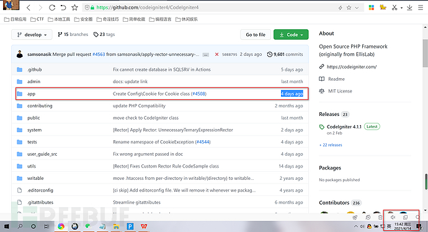Expand the arrow next to the scissors tool
This screenshot has height=232, width=428.
[x=401, y=8]
